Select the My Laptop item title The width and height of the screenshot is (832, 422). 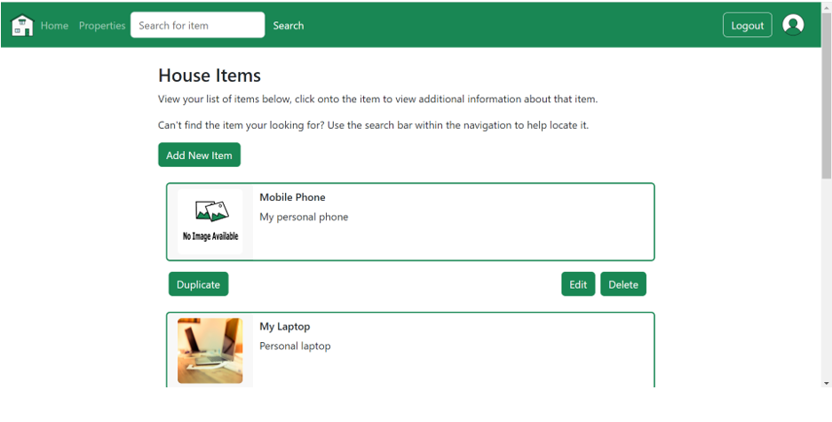[284, 326]
